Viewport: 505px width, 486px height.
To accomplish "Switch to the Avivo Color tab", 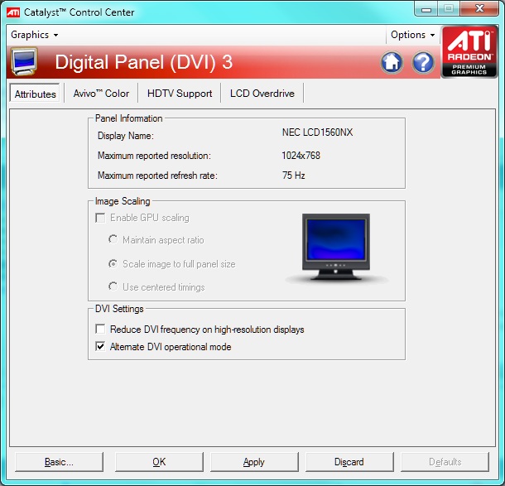I will point(101,94).
